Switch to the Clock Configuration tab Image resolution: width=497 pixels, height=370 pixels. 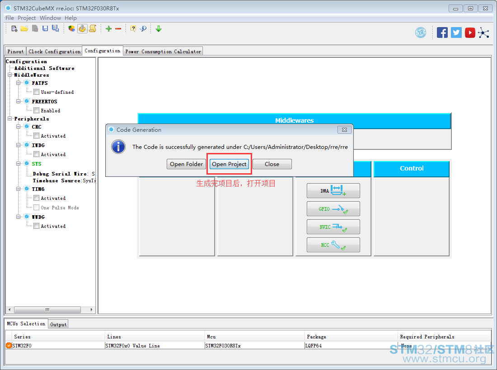[x=54, y=51]
